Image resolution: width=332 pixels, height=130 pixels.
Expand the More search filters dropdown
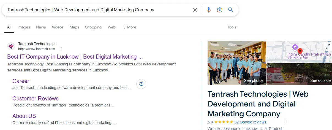point(129,27)
